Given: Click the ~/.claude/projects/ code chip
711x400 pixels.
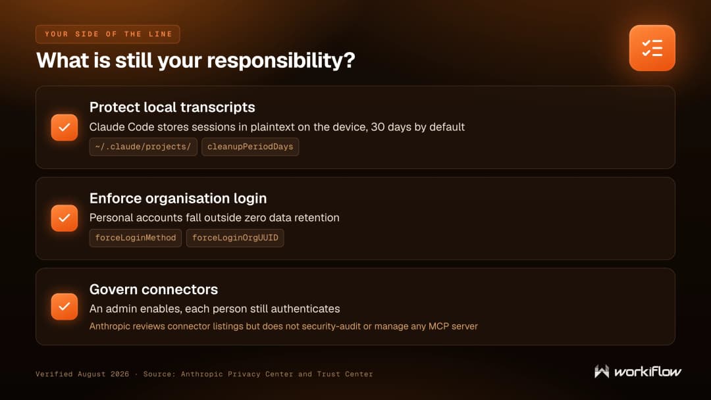Looking at the screenshot, I should point(144,147).
